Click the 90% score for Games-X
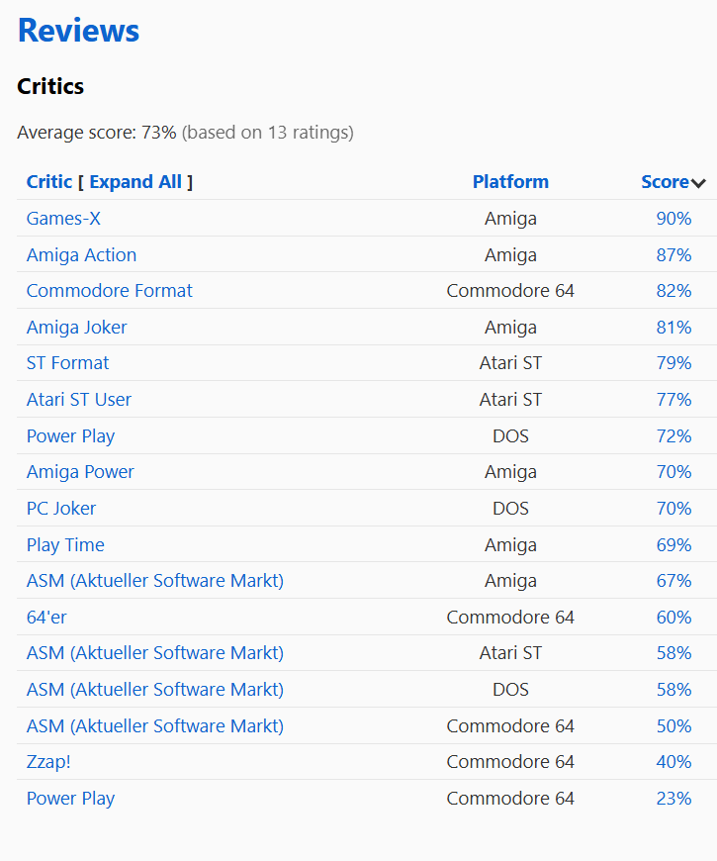Viewport: 717px width, 861px height. tap(673, 219)
